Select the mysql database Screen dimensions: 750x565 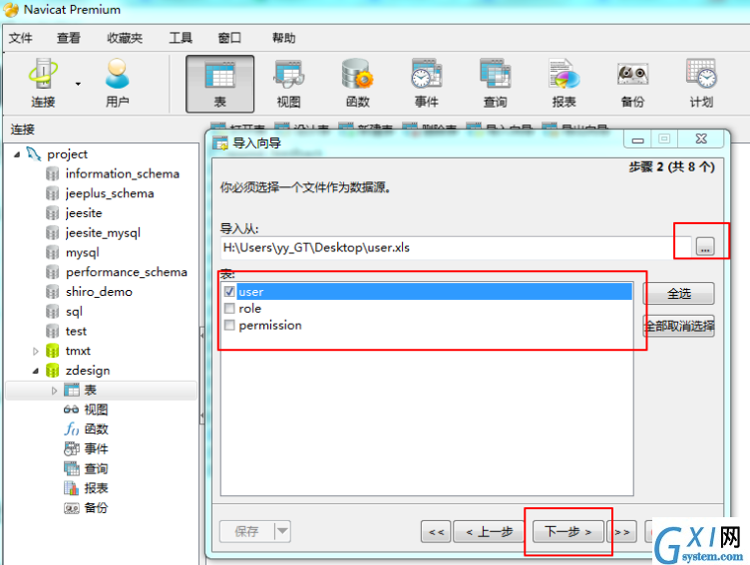[x=82, y=252]
